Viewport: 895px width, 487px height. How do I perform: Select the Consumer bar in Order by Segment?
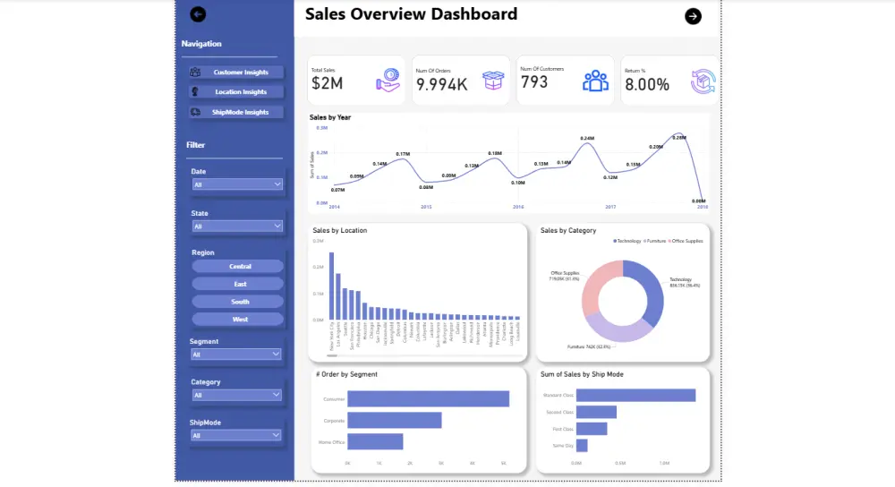click(x=428, y=398)
